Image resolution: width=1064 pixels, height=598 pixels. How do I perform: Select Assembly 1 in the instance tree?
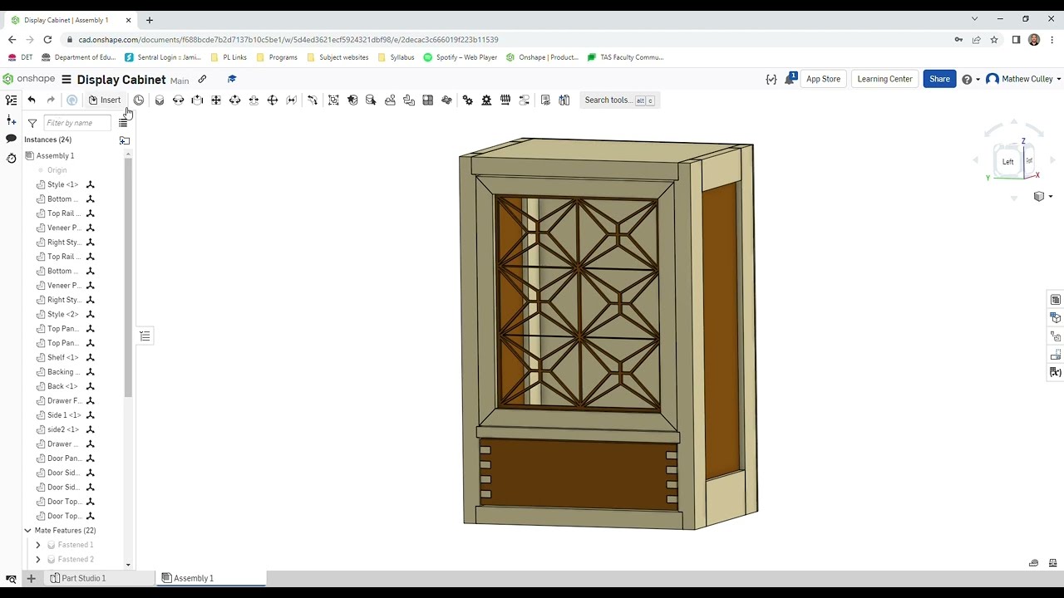(x=55, y=156)
